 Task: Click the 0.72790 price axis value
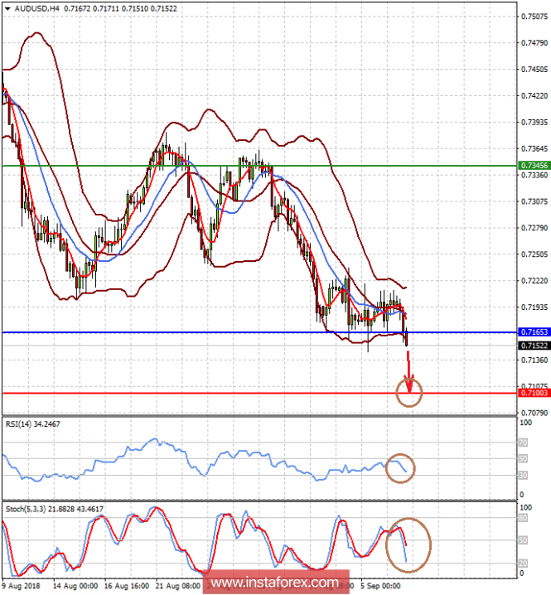(534, 228)
